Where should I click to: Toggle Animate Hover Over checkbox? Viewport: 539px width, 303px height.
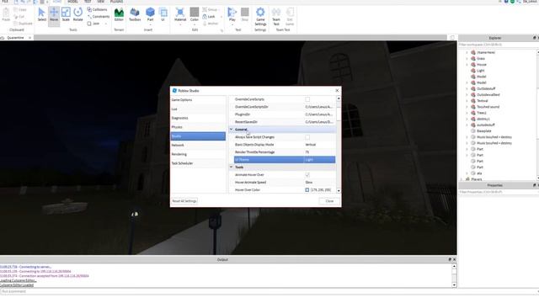pyautogui.click(x=307, y=175)
